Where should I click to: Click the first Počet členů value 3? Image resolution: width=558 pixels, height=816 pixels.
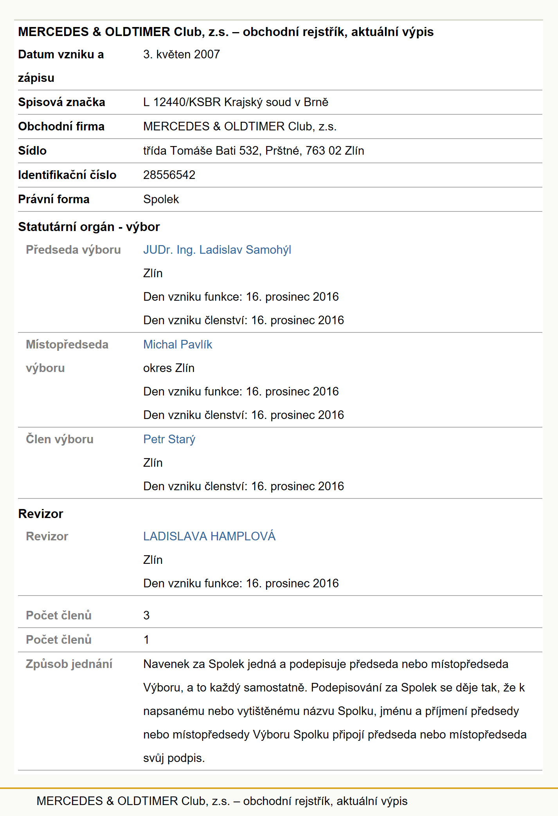click(146, 616)
